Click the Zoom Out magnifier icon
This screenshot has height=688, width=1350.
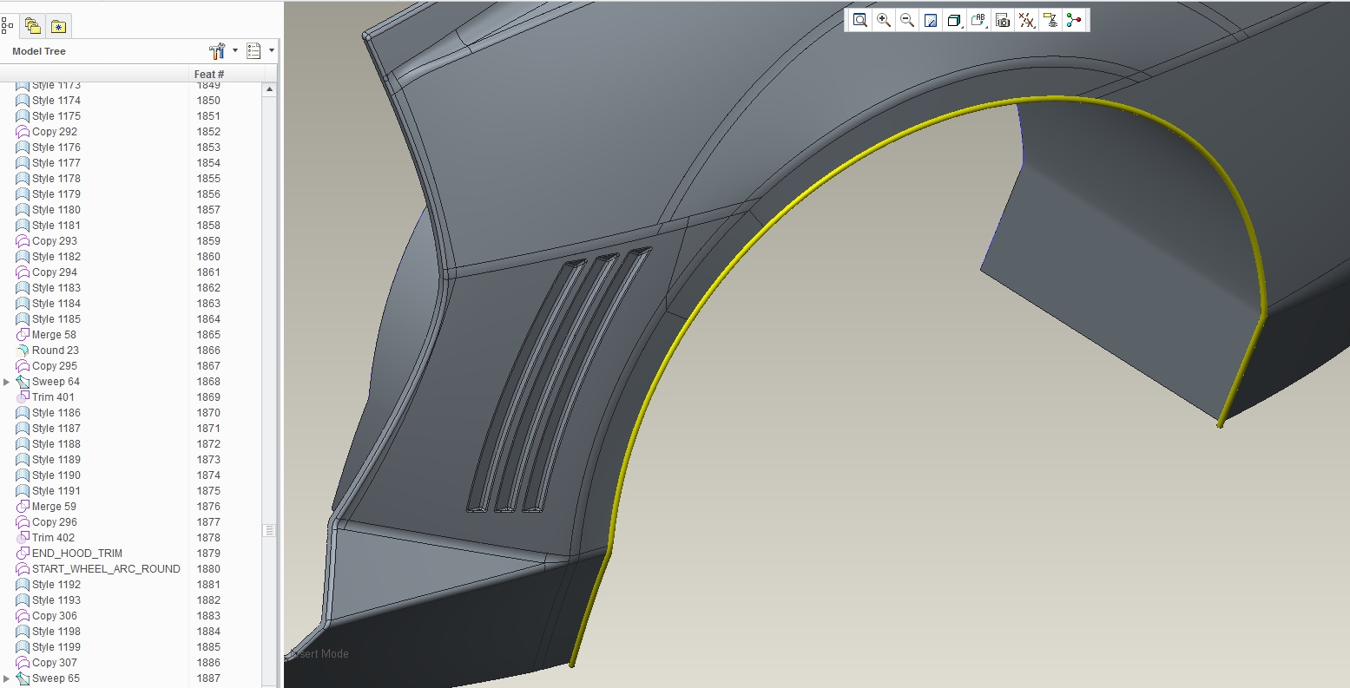click(907, 20)
